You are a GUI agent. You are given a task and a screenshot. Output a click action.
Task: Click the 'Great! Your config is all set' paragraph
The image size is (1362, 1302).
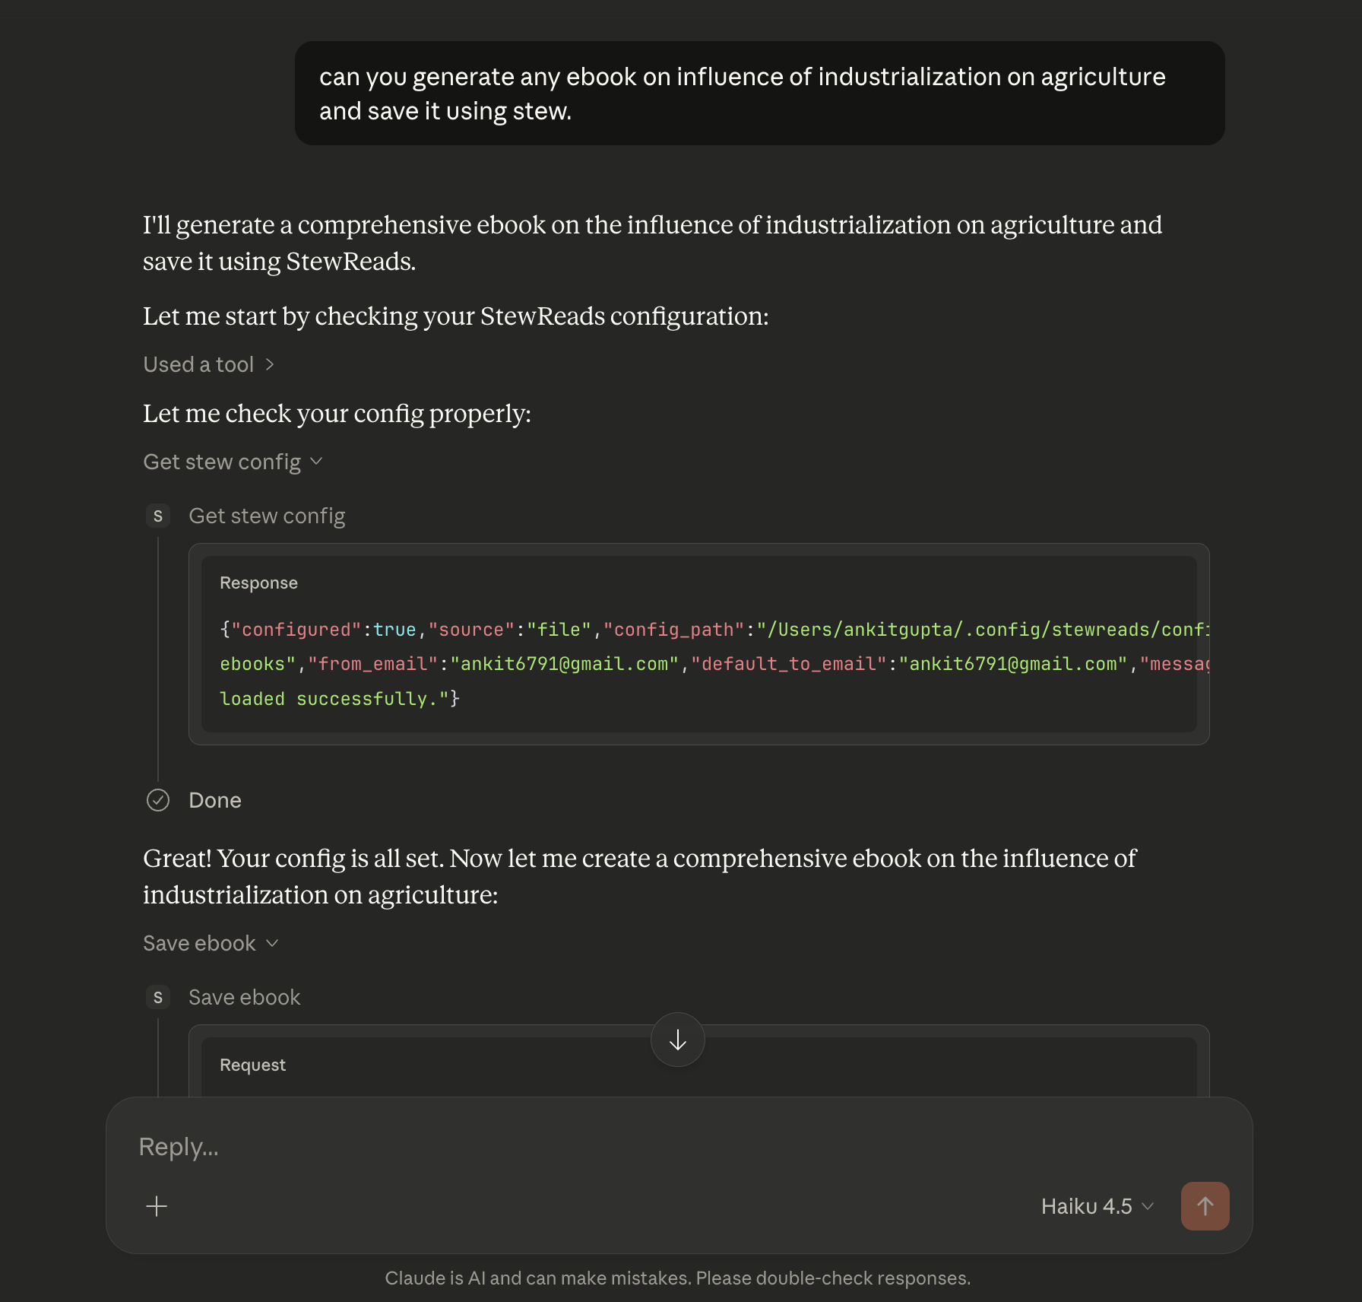(x=639, y=877)
